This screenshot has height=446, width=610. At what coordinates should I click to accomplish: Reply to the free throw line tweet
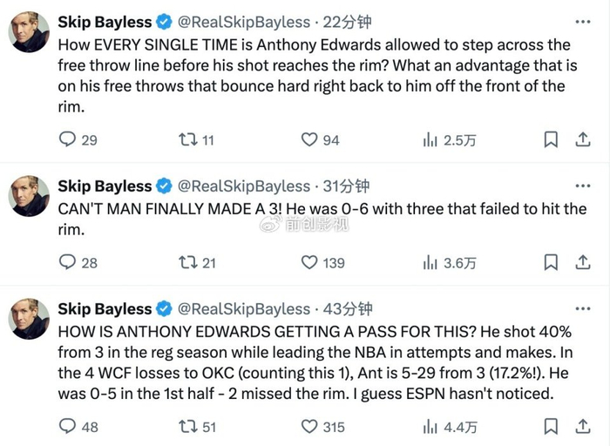click(x=68, y=139)
